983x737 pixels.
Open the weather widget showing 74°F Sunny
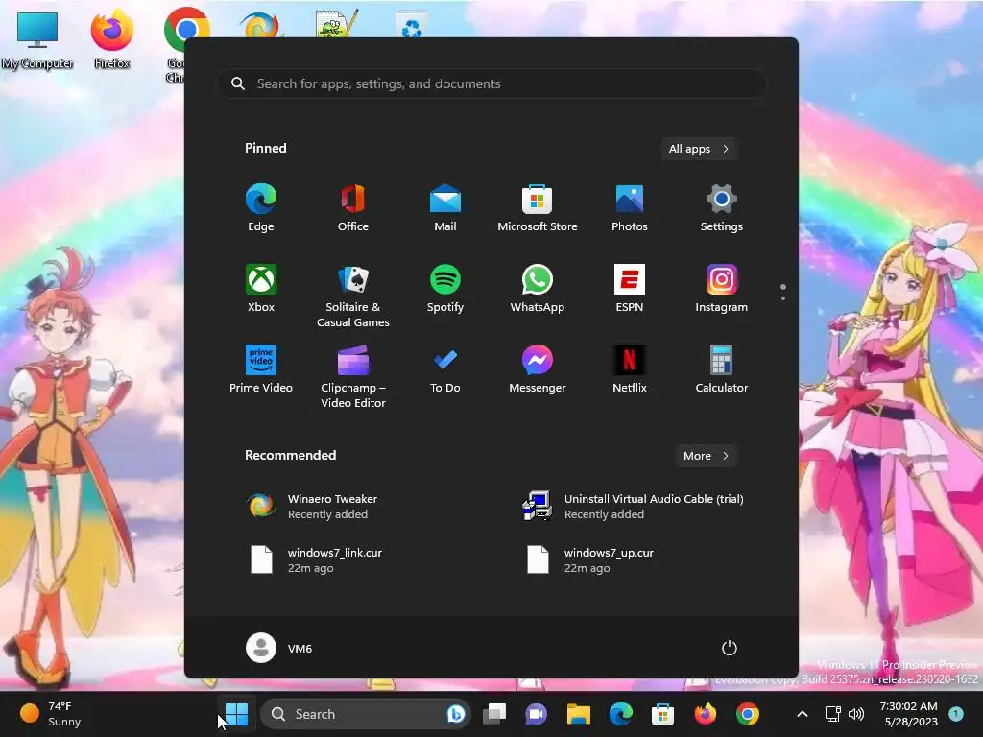point(52,714)
